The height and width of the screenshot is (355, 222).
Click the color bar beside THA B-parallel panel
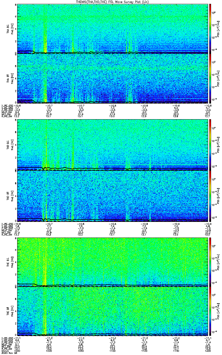[x=210, y=78]
